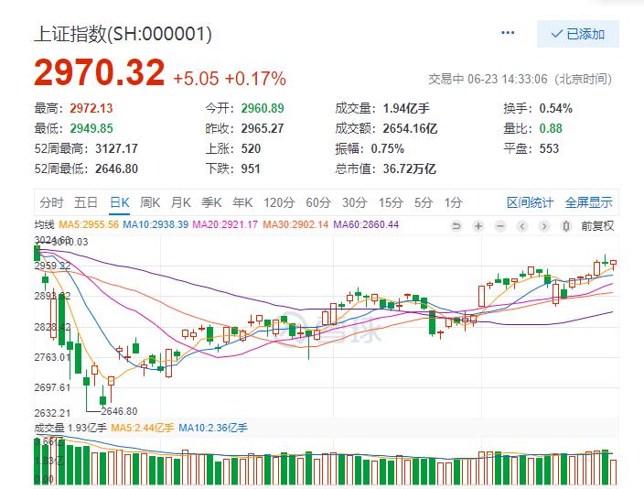
Task: Click the 量比 value 0.88
Action: pos(551,128)
